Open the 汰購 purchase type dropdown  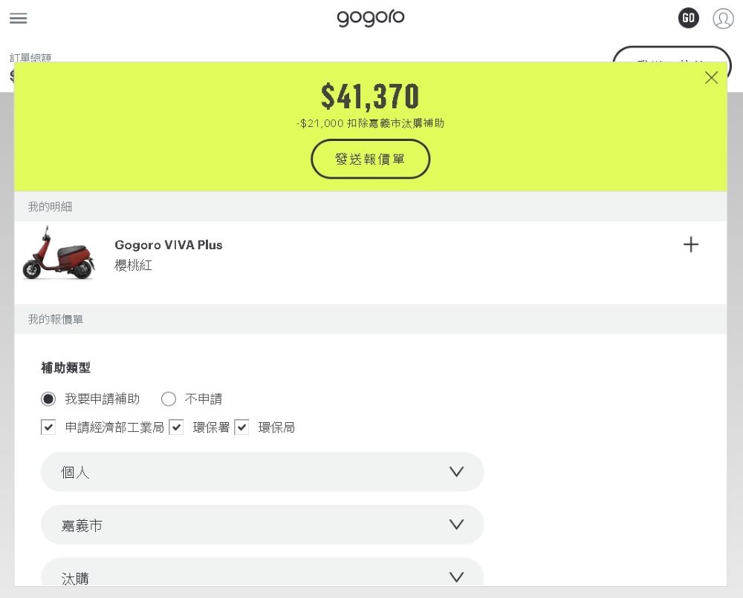262,576
